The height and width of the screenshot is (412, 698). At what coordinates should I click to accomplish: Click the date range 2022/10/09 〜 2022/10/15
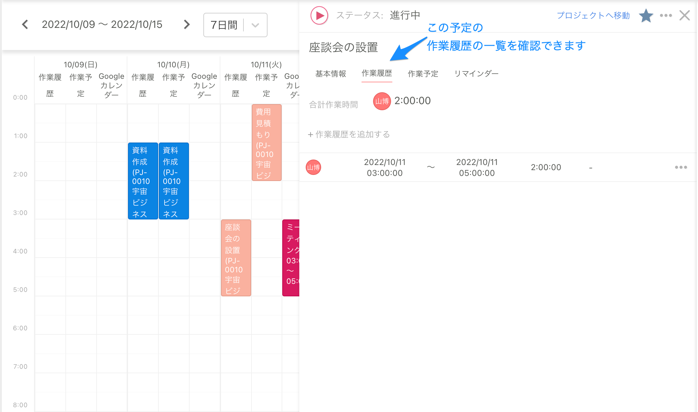pyautogui.click(x=102, y=24)
